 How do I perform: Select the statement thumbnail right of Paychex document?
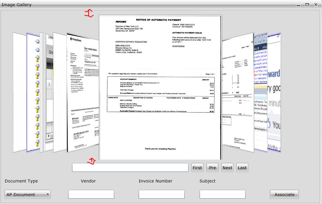(x=238, y=93)
